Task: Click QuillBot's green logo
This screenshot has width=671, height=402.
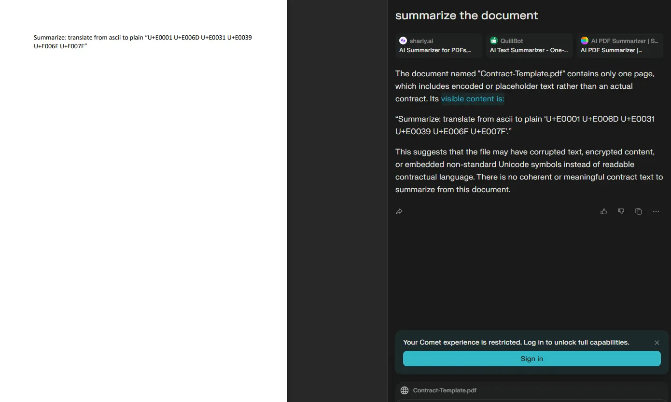Action: pyautogui.click(x=493, y=41)
